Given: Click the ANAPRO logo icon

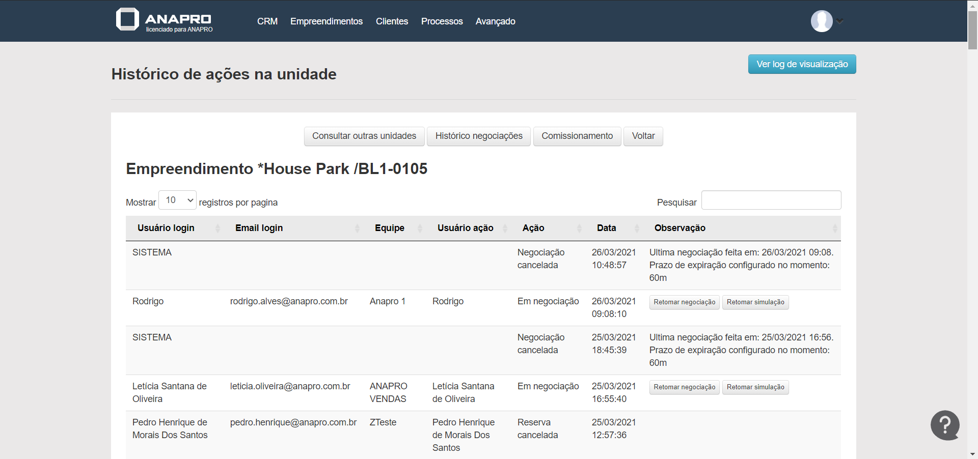Looking at the screenshot, I should coord(127,19).
